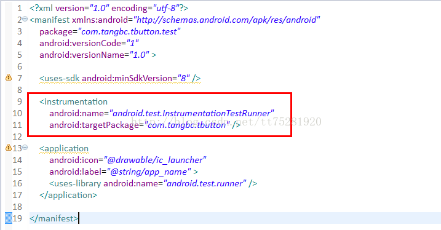The image size is (441, 230).
Task: Click line number 1 in the gutter
Action: pos(20,8)
